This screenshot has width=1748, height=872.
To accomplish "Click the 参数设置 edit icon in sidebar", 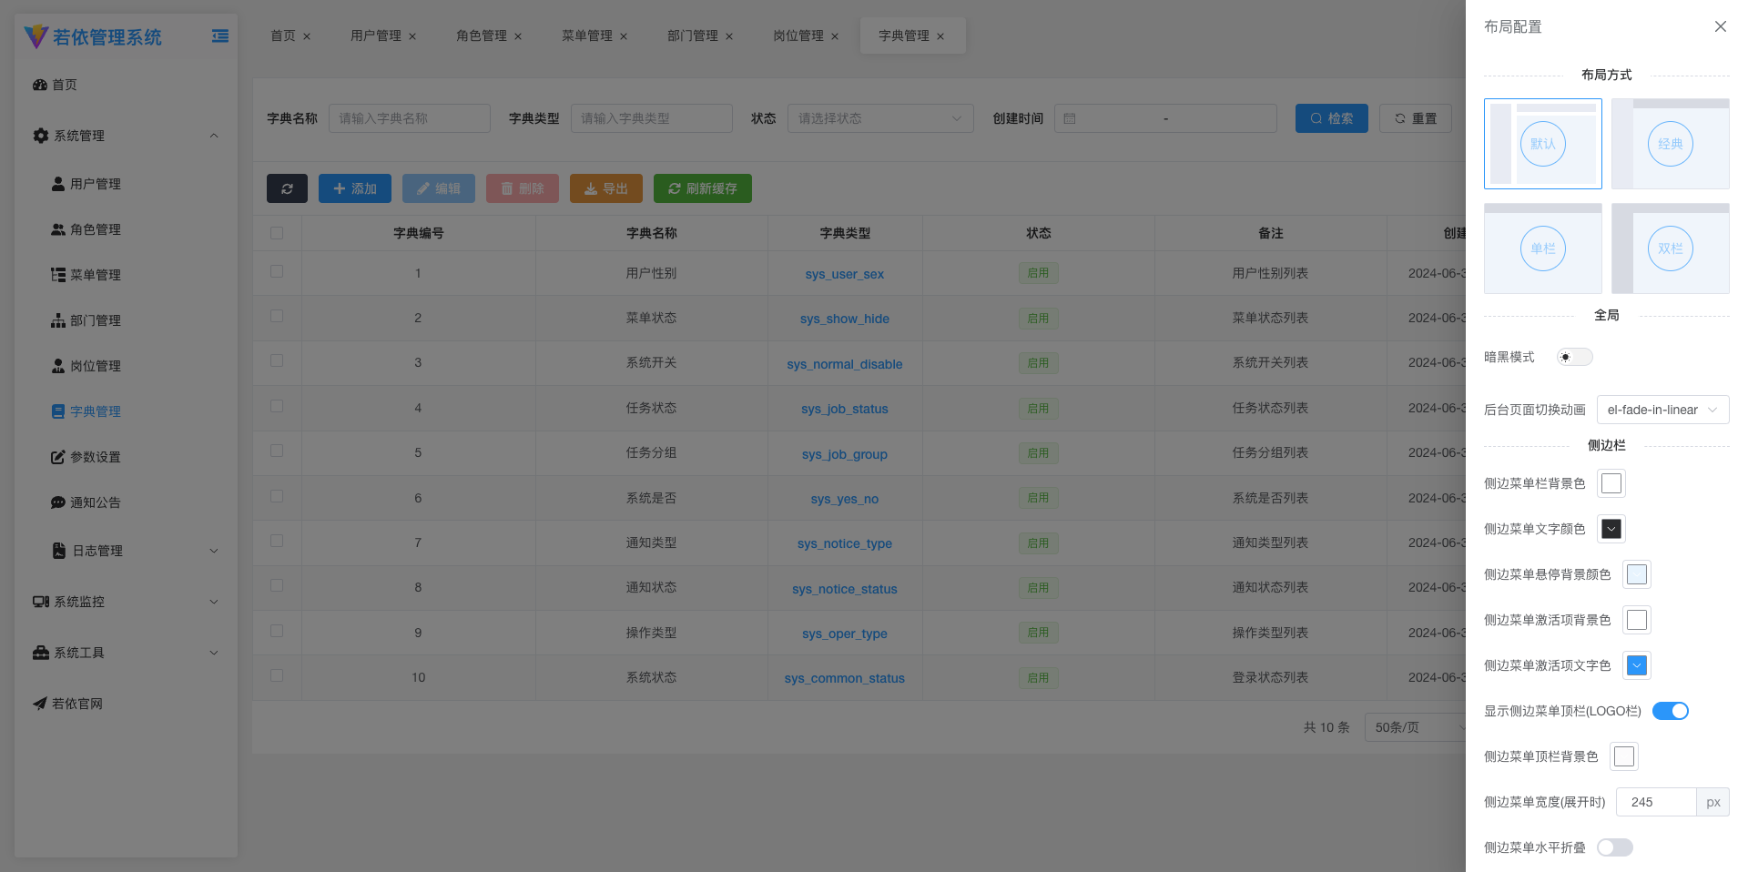I will point(58,457).
